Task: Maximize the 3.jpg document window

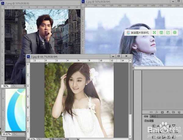Action: click(x=119, y=56)
